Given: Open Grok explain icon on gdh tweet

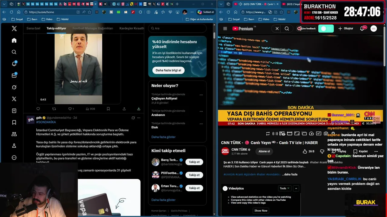Looking at the screenshot, I should (x=133, y=118).
